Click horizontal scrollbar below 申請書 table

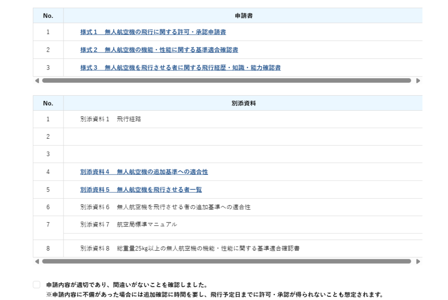[x=227, y=81]
